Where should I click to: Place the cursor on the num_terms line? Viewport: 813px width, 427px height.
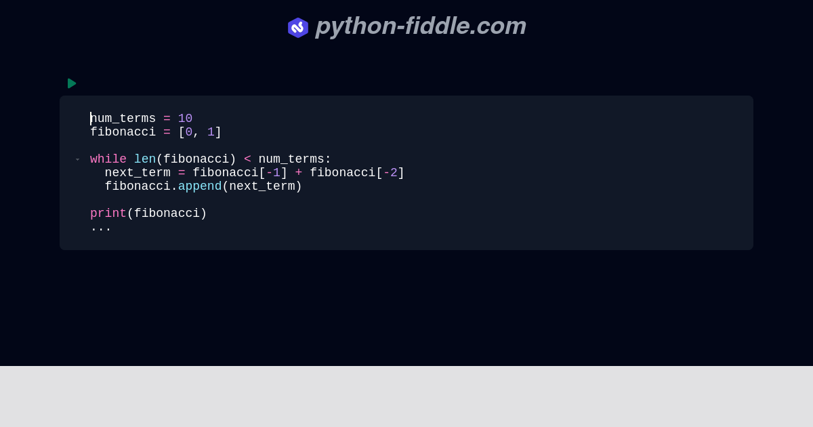[x=141, y=119]
